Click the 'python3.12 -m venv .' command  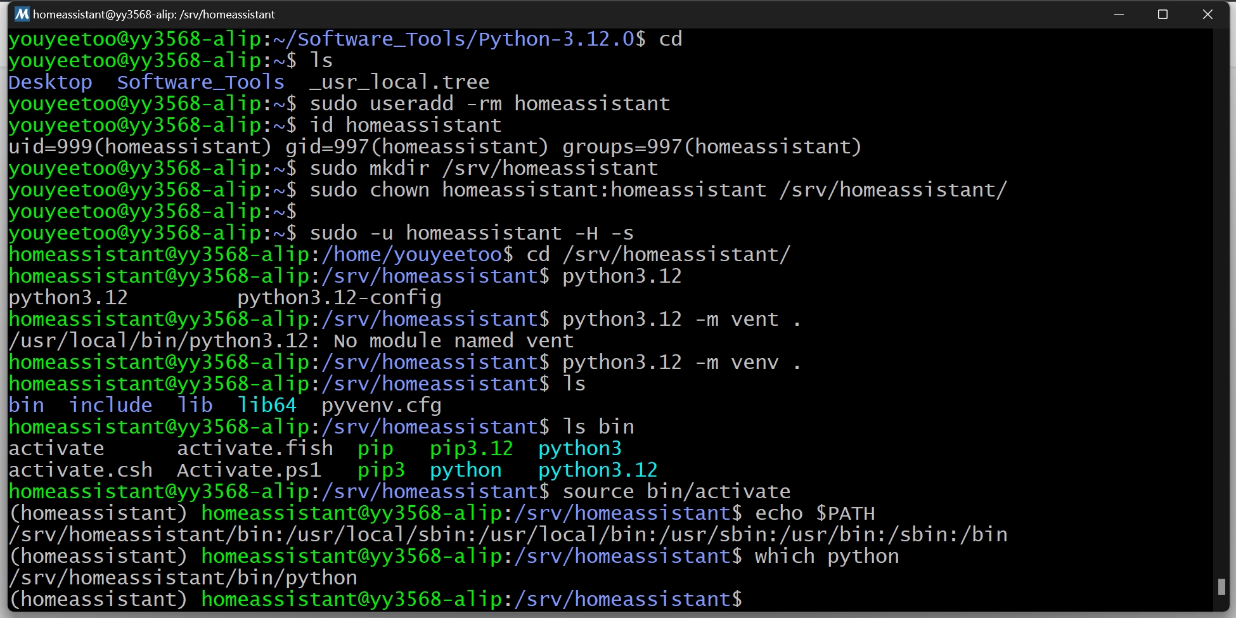coord(681,362)
